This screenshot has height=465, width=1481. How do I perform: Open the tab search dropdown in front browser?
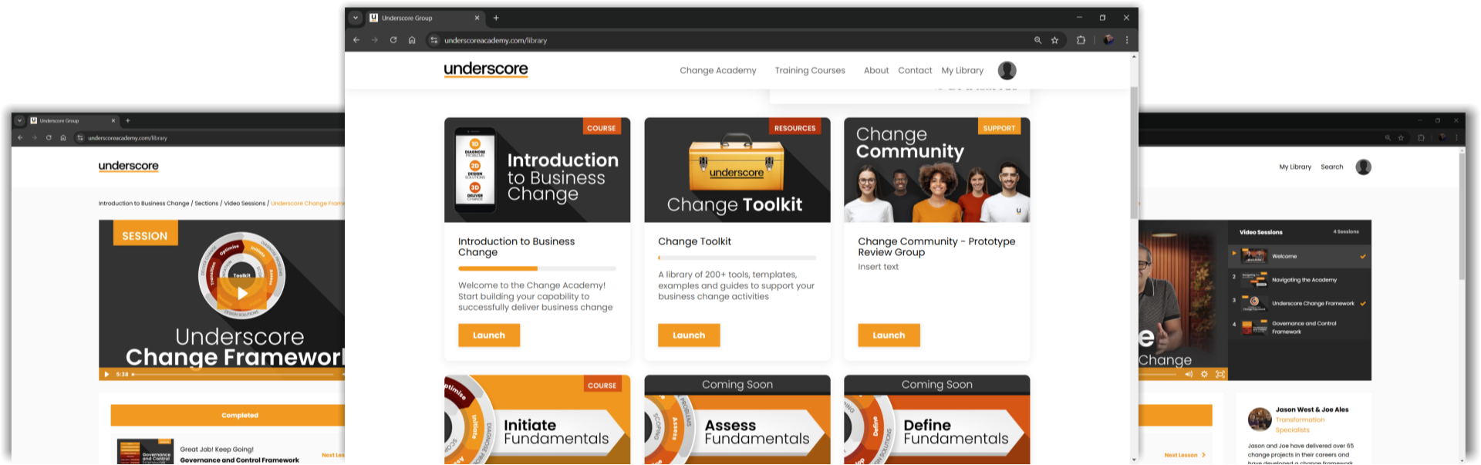[356, 18]
